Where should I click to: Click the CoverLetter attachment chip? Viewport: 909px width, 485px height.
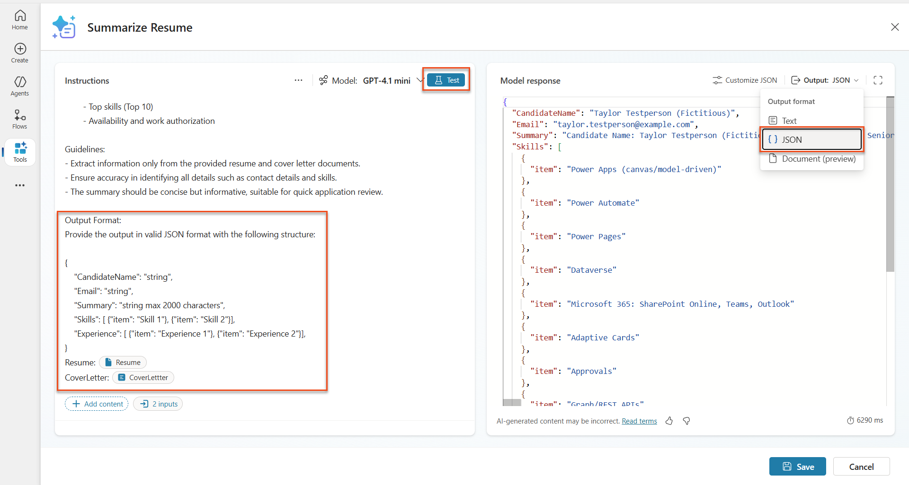click(x=143, y=377)
